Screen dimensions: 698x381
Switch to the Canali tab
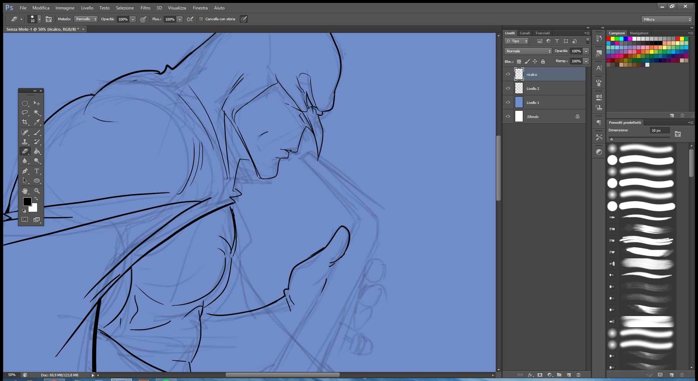[x=525, y=33]
